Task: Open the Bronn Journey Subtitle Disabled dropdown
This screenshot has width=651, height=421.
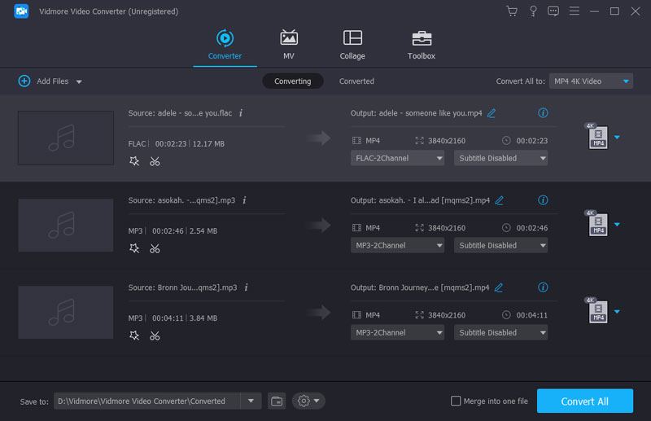Action: [500, 332]
